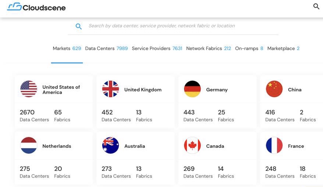Switch to the Markets tab
The width and height of the screenshot is (323, 187).
(67, 48)
